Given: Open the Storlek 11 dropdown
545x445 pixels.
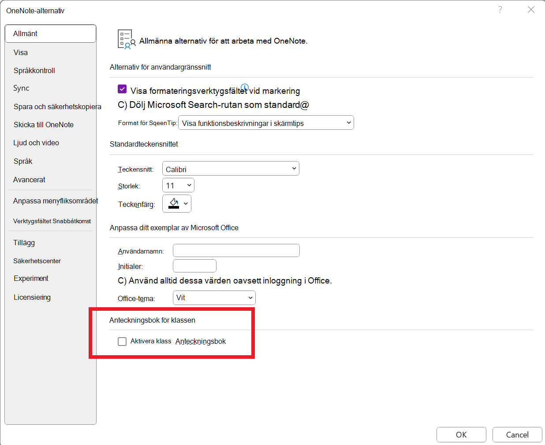Looking at the screenshot, I should pyautogui.click(x=178, y=185).
